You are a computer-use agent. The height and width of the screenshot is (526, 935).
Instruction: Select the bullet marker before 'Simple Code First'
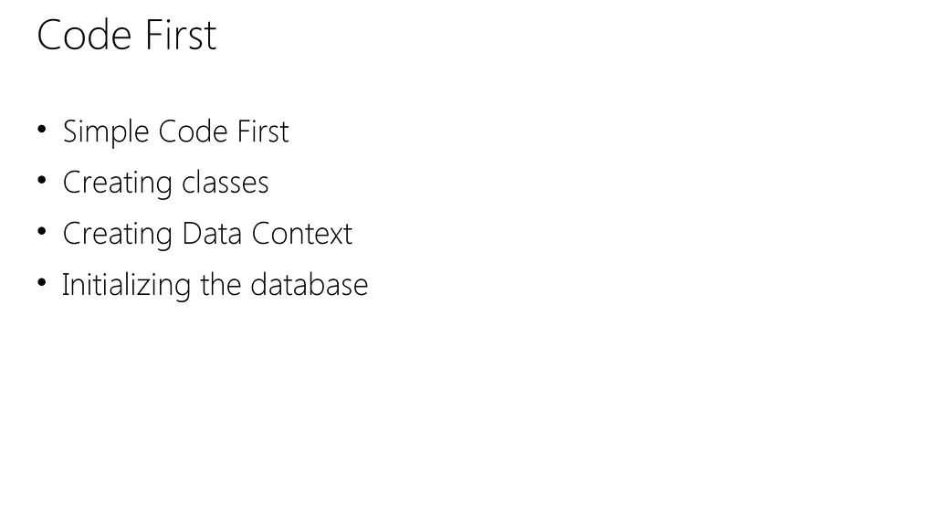pos(42,129)
